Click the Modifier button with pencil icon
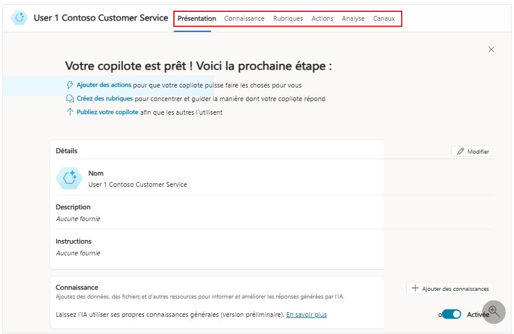 click(472, 151)
